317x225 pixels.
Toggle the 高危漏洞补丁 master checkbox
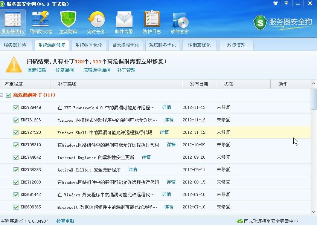pyautogui.click(x=8, y=95)
